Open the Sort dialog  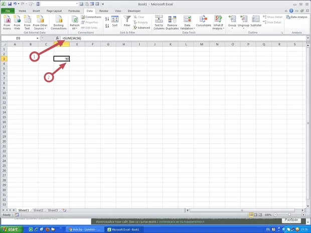115,22
